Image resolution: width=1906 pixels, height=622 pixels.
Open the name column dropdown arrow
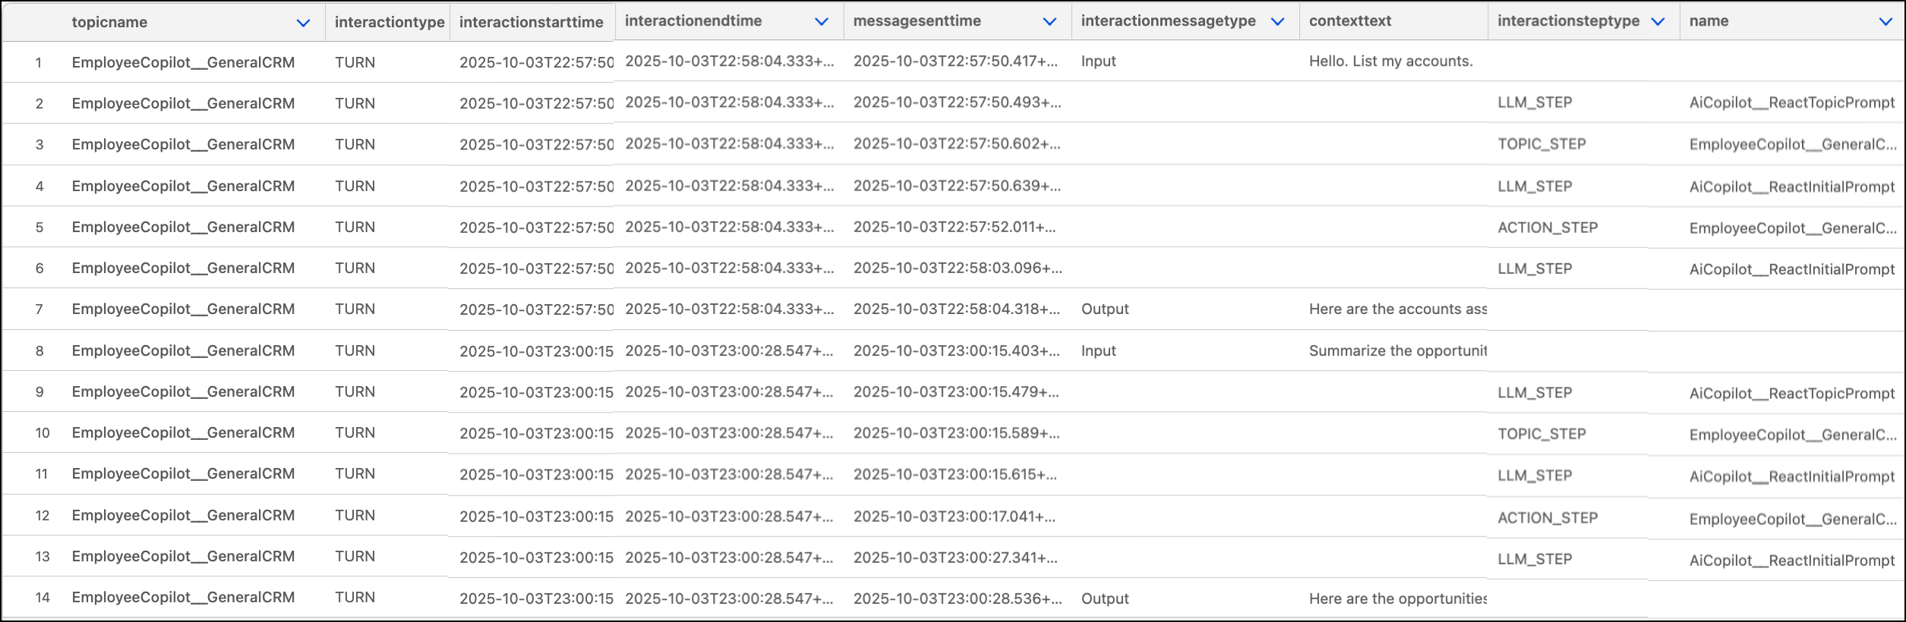pos(1885,22)
